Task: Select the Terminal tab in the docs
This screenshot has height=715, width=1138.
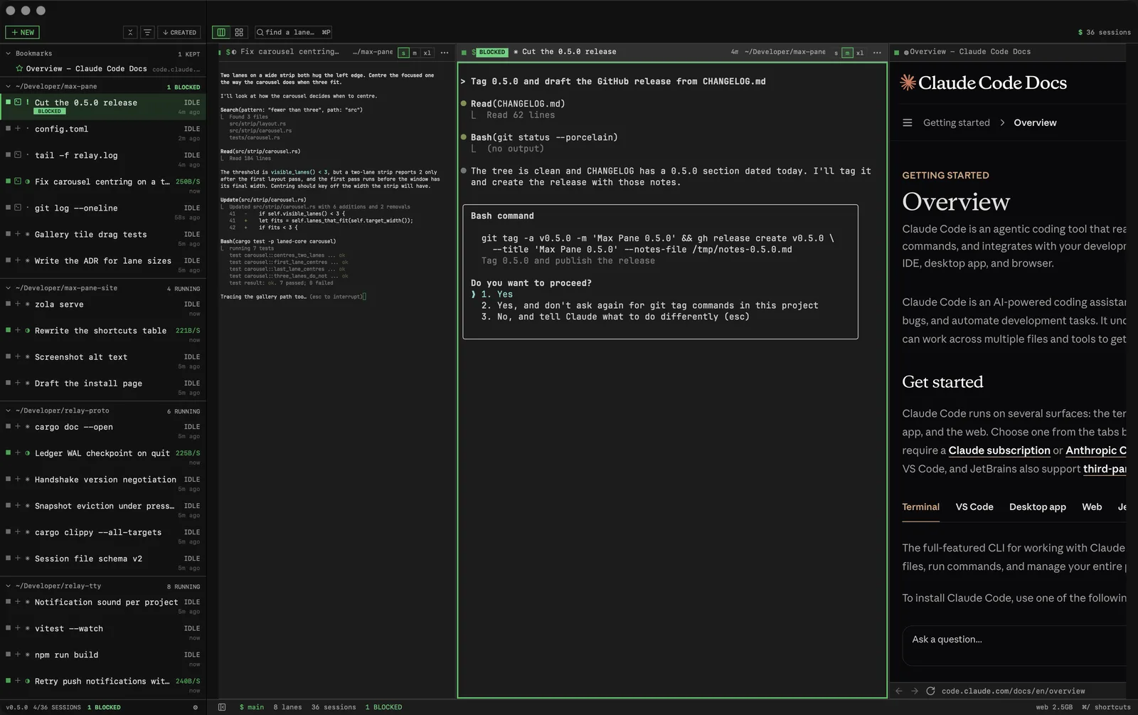Action: [920, 507]
